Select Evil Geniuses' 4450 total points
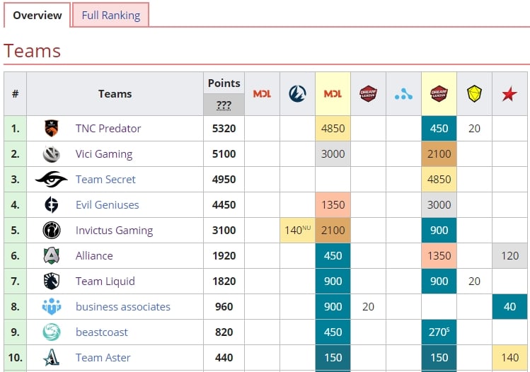The height and width of the screenshot is (372, 530). 224,205
